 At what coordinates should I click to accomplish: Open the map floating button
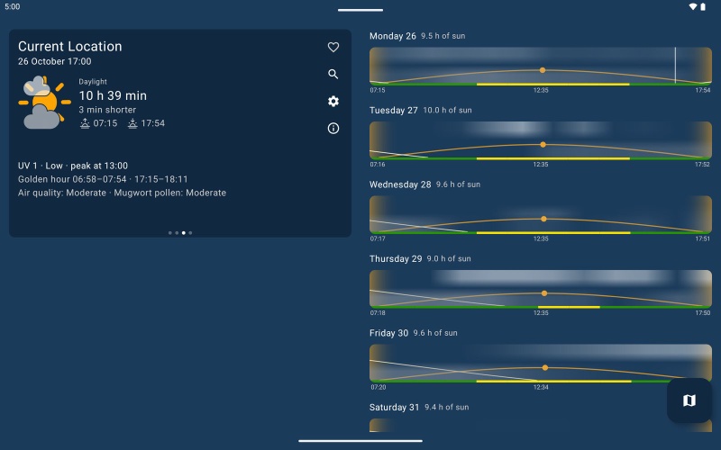tap(689, 400)
